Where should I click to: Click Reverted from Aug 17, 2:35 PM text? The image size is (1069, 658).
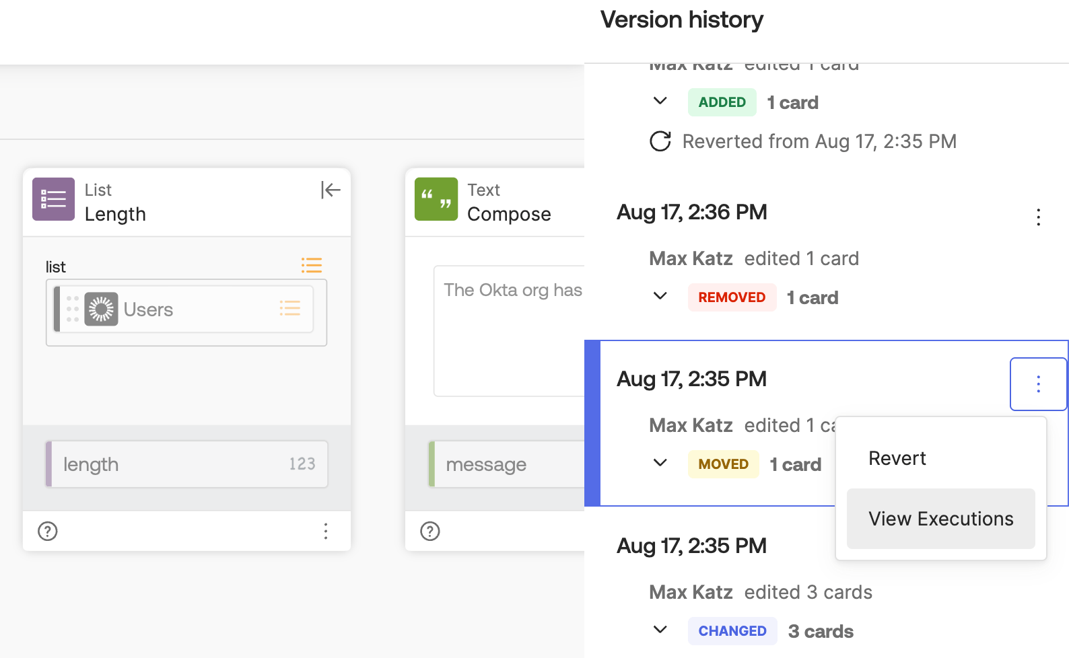(819, 141)
